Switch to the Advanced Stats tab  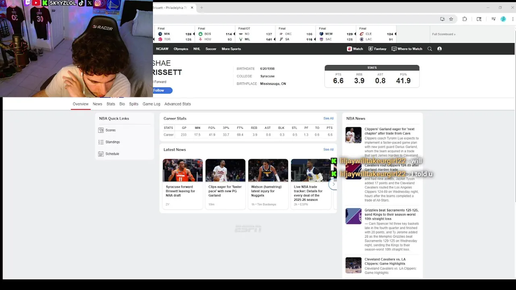coord(177,104)
